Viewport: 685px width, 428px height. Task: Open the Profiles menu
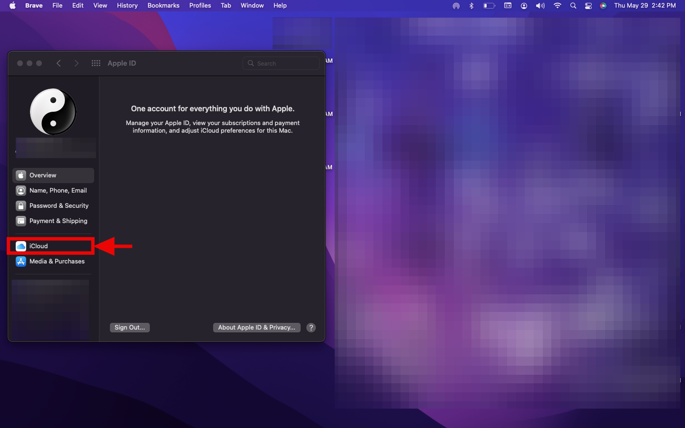(200, 6)
